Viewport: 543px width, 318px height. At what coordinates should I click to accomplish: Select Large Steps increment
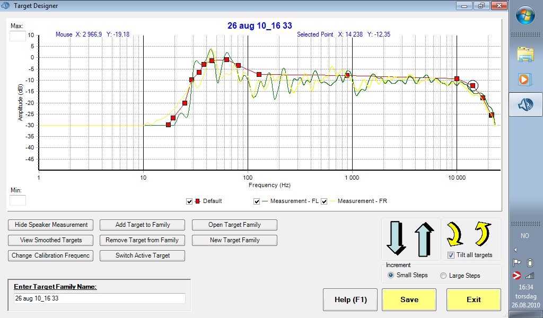(x=444, y=276)
